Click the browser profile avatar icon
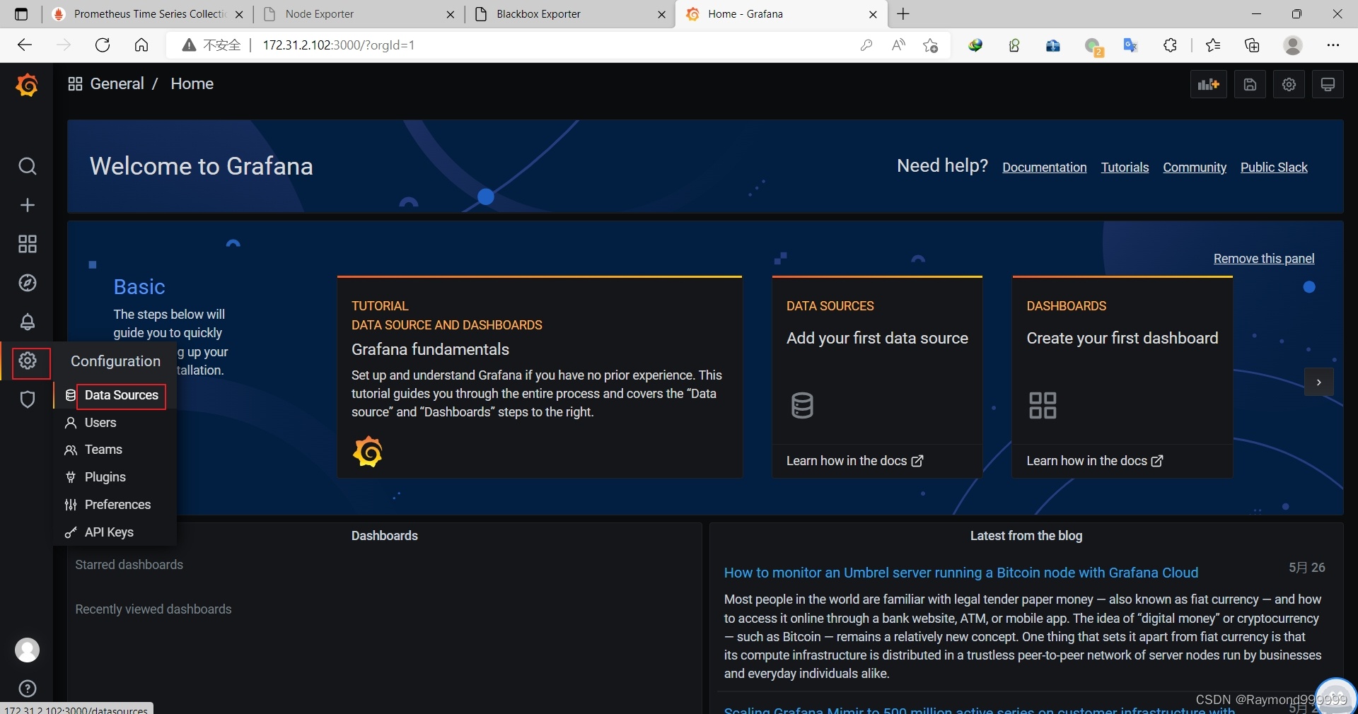Screen dimensions: 1358x714 (x=1293, y=45)
